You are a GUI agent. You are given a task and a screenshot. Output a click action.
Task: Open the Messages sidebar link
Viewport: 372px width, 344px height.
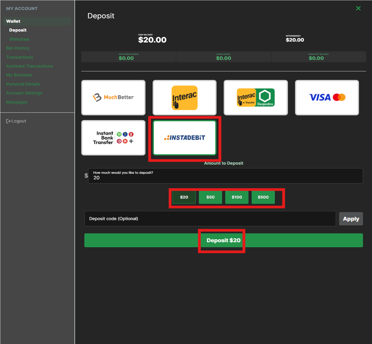tap(17, 102)
